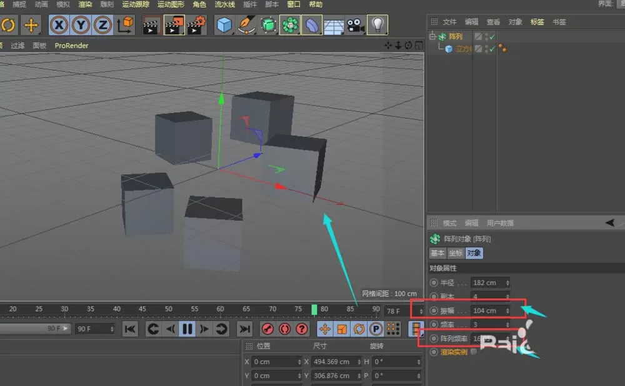Open the viewport 过滤 menu
Screen dimensions: 625x386
pos(17,46)
